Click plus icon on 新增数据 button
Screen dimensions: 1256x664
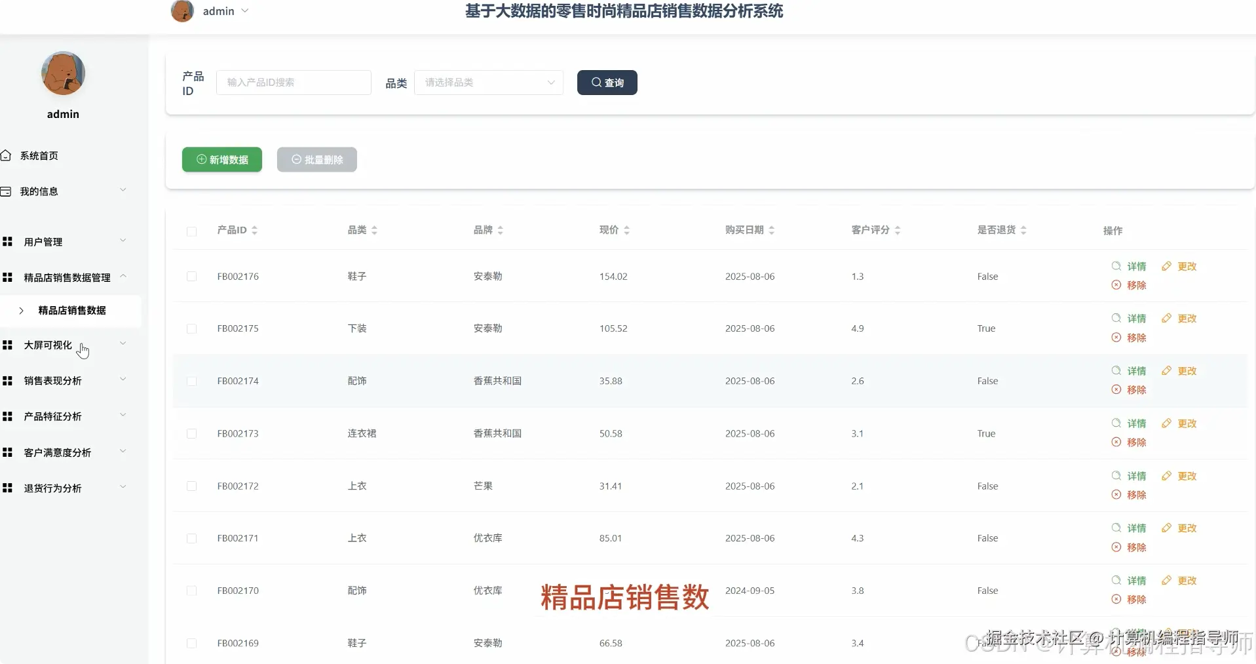click(202, 159)
